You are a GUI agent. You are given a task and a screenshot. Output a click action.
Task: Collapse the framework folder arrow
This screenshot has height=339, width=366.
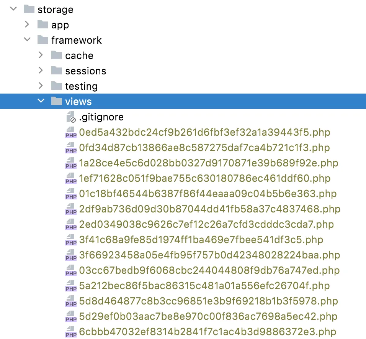pyautogui.click(x=27, y=39)
